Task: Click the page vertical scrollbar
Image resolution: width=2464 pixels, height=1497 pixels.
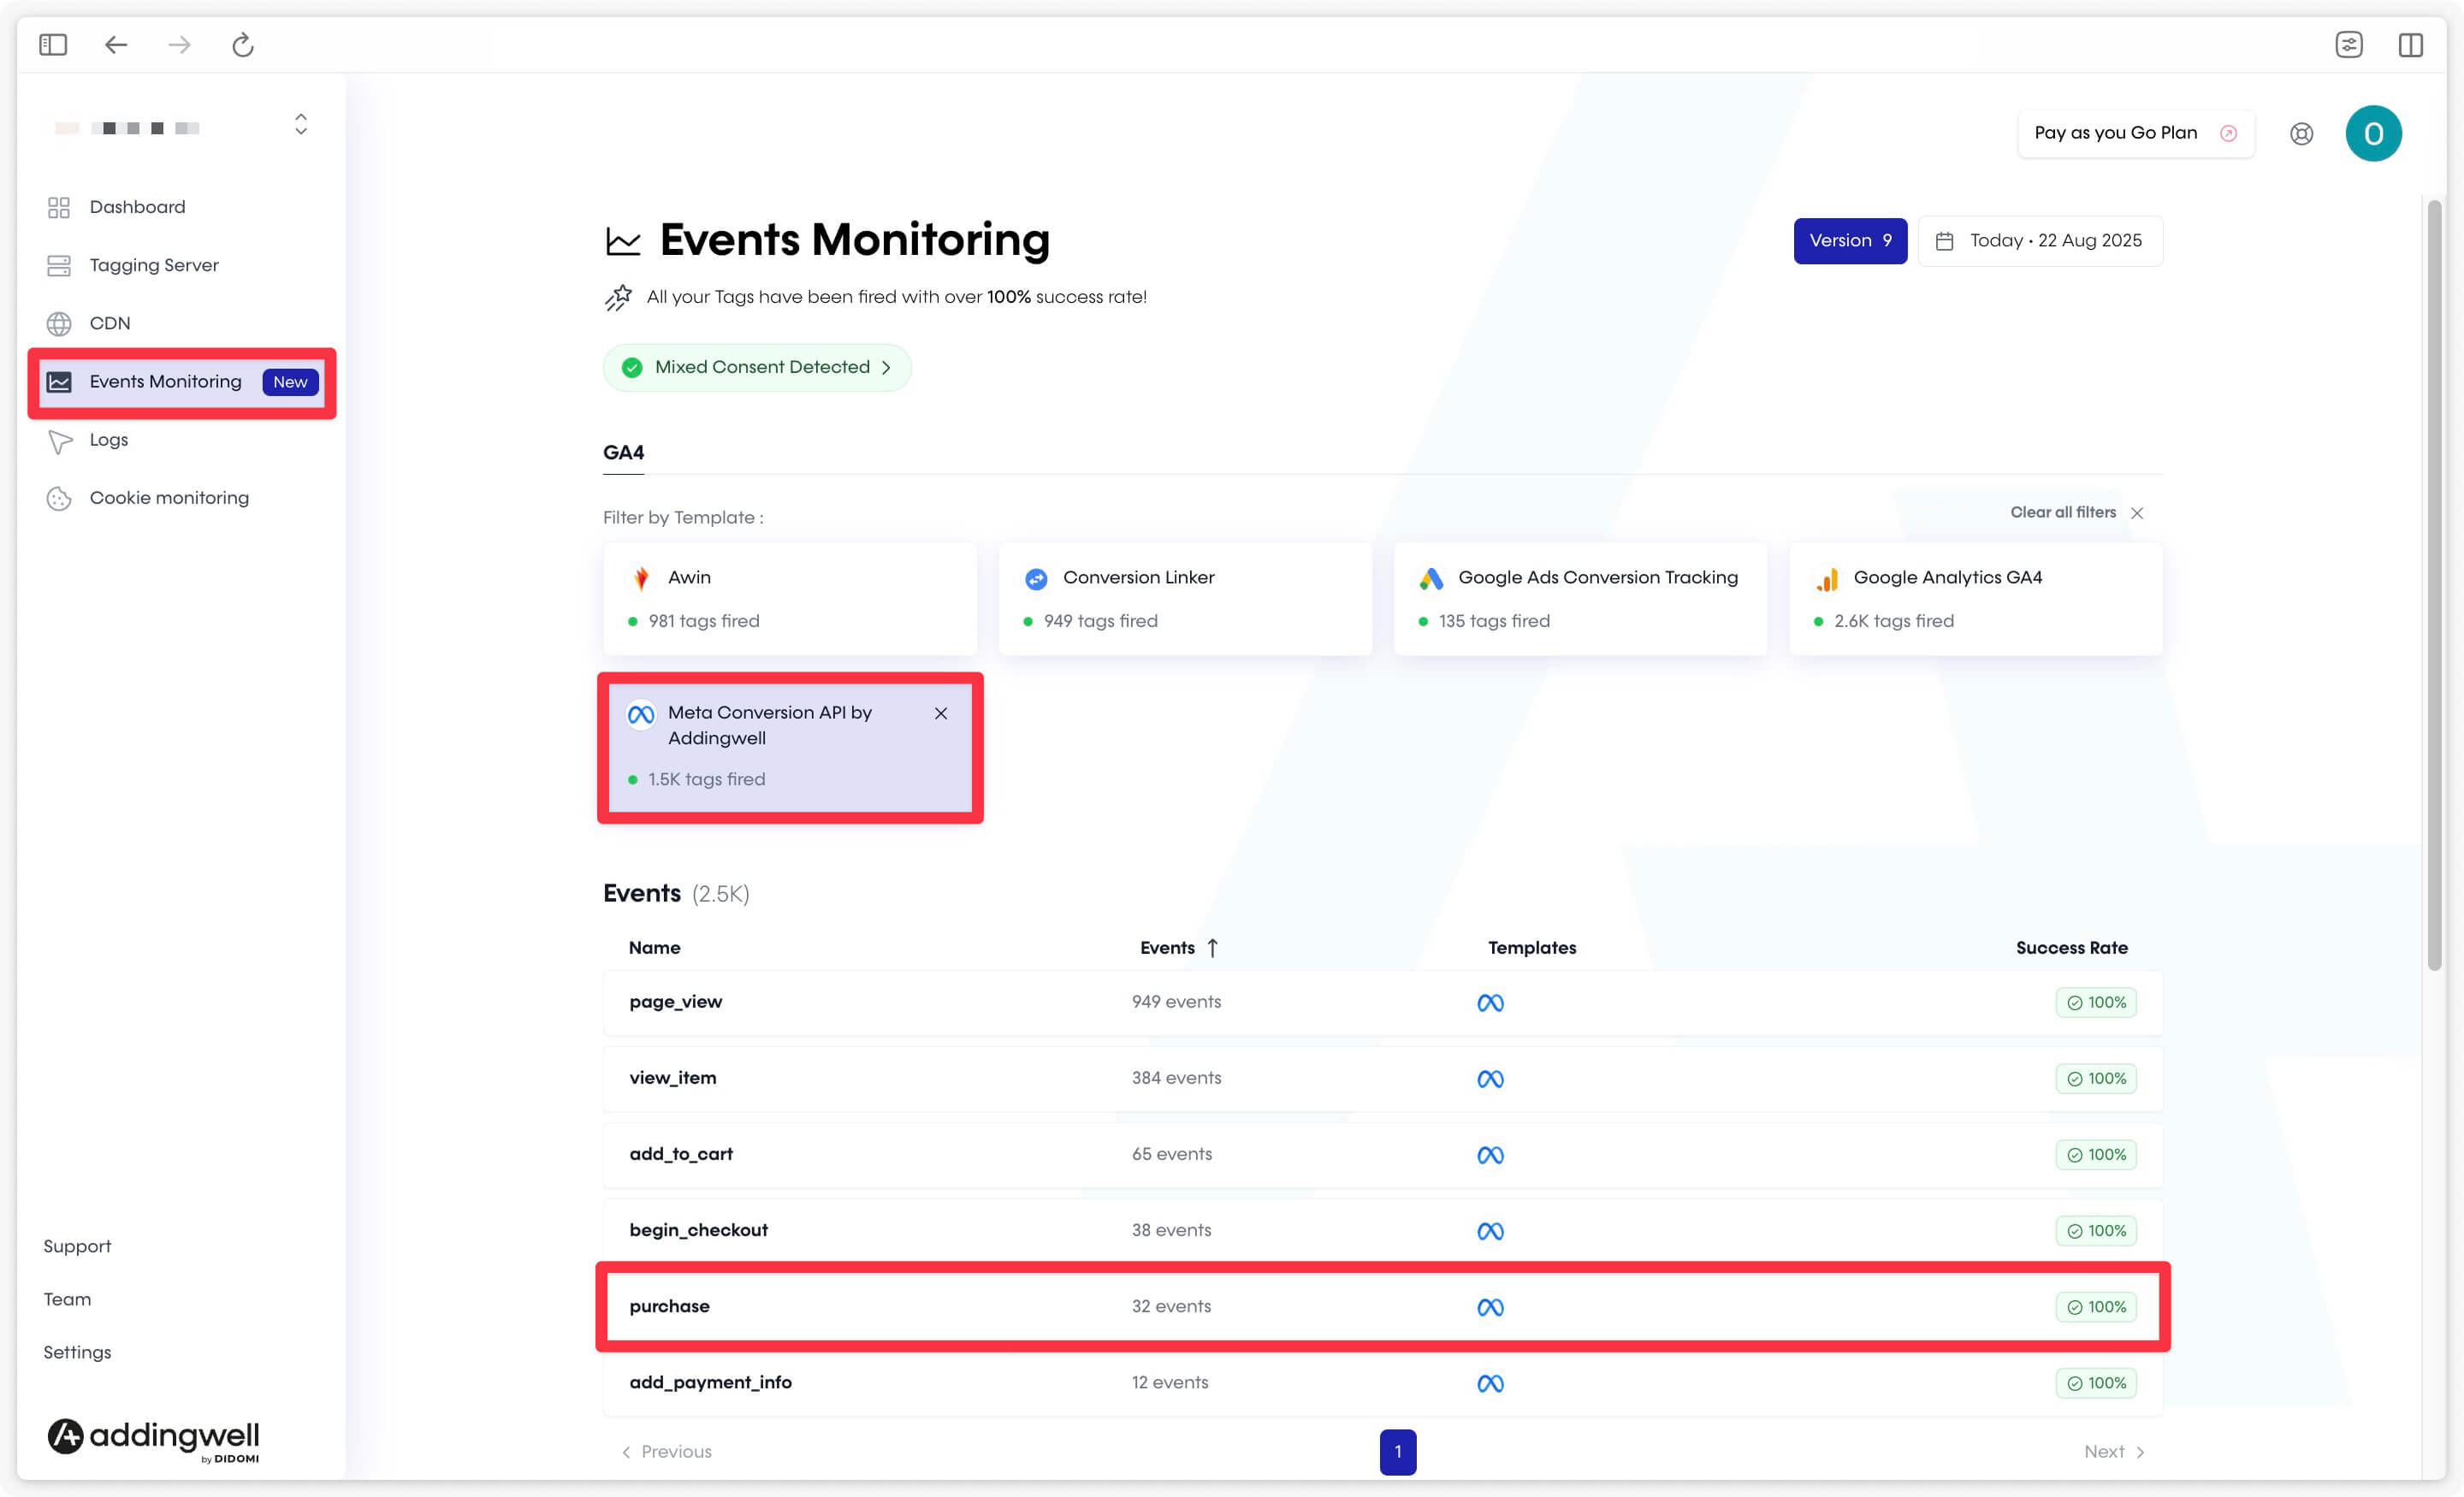Action: click(x=2434, y=585)
